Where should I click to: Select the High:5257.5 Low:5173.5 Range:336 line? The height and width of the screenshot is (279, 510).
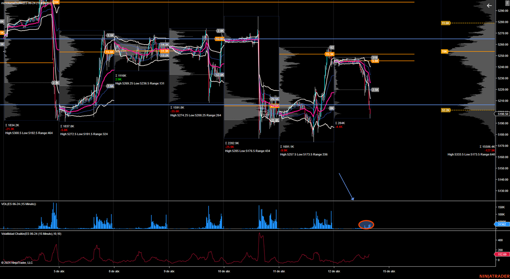[304, 155]
